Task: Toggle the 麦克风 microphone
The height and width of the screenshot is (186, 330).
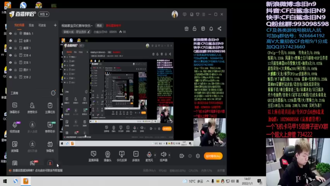Action: (149, 156)
